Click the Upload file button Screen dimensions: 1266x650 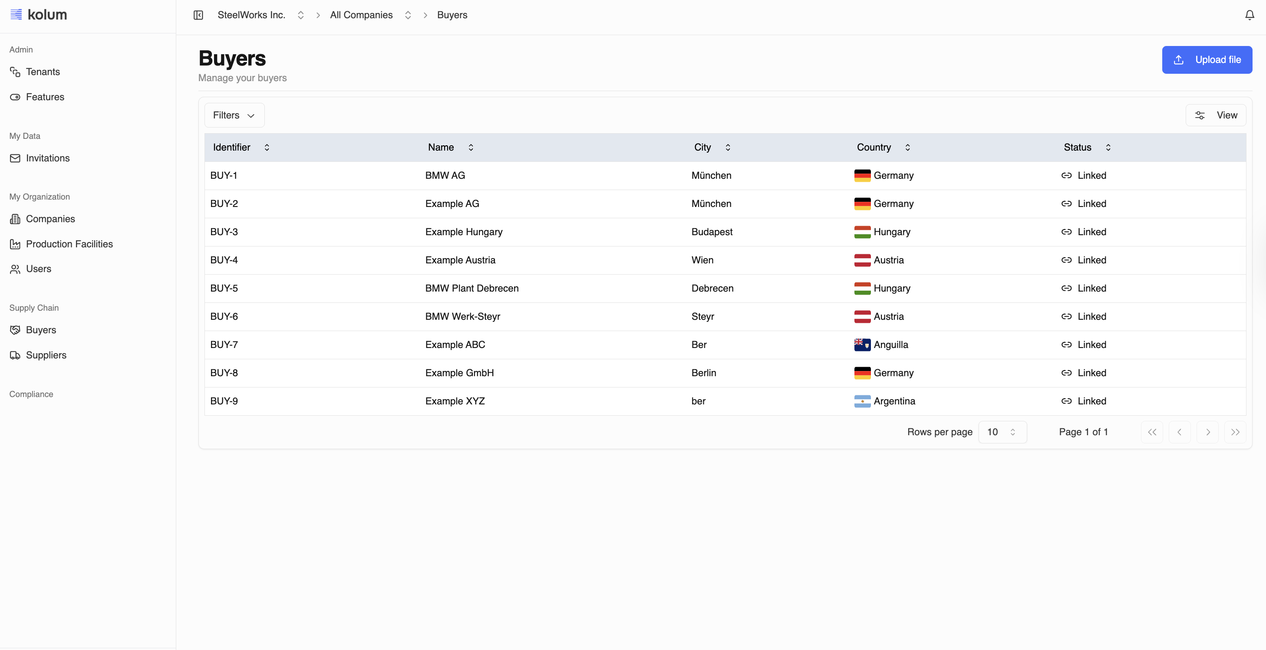[1207, 60]
